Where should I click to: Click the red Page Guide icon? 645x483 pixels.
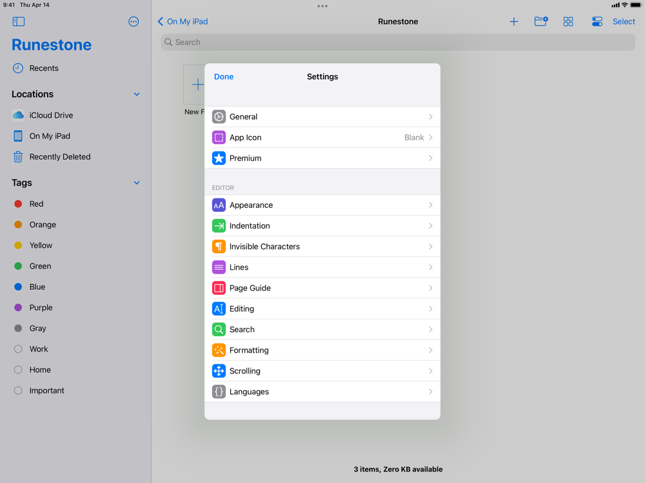tap(219, 288)
